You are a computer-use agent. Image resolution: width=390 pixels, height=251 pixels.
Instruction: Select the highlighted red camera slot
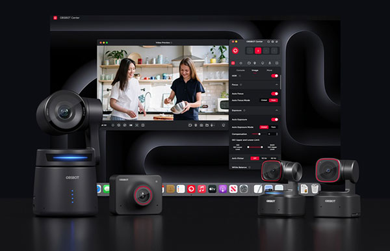258,51
